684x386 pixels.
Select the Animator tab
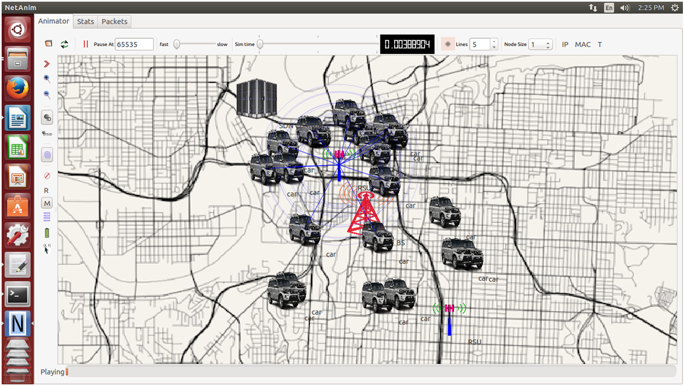point(53,21)
